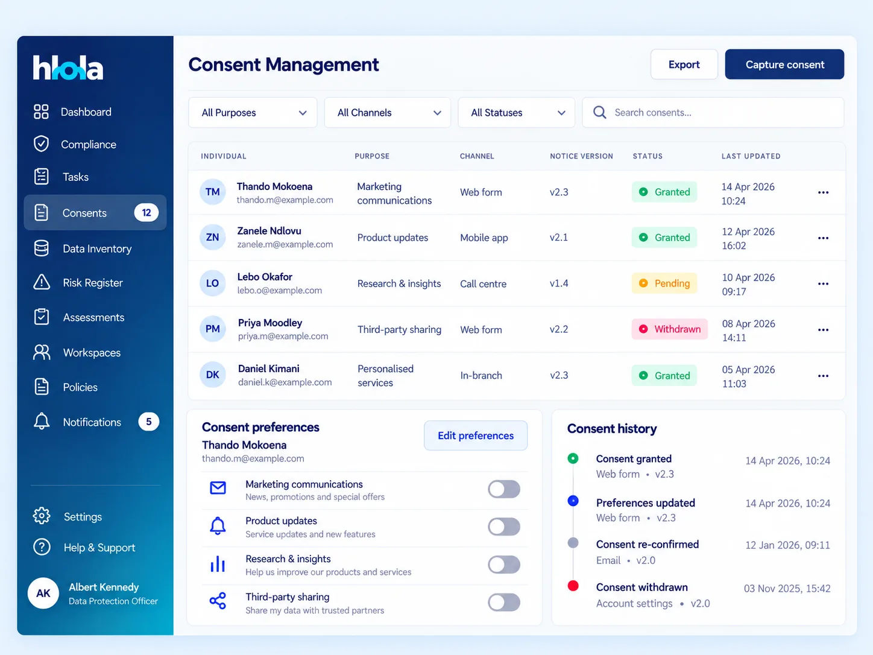Click the Third-party sharing share icon

218,601
